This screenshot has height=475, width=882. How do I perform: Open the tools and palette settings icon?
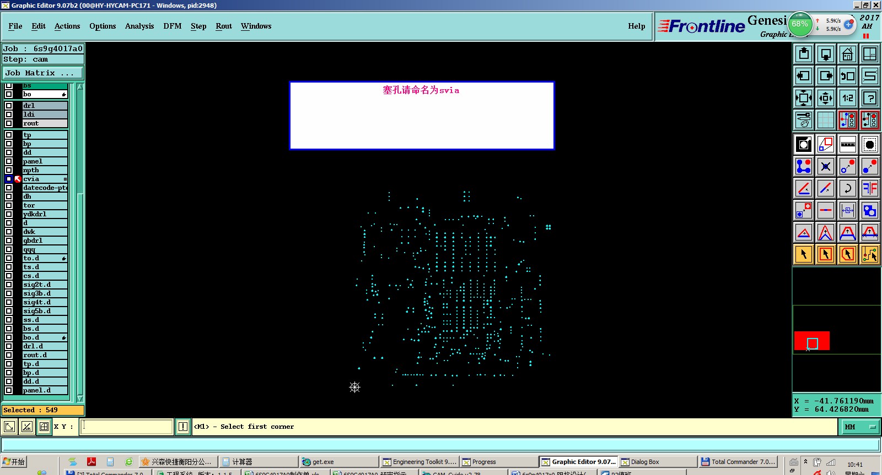804,120
